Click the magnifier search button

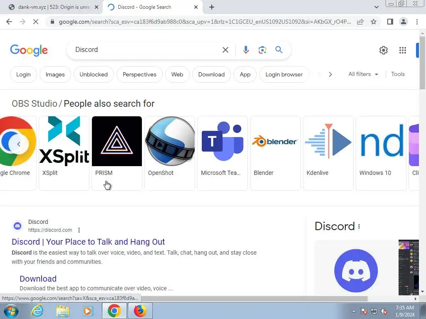point(279,50)
